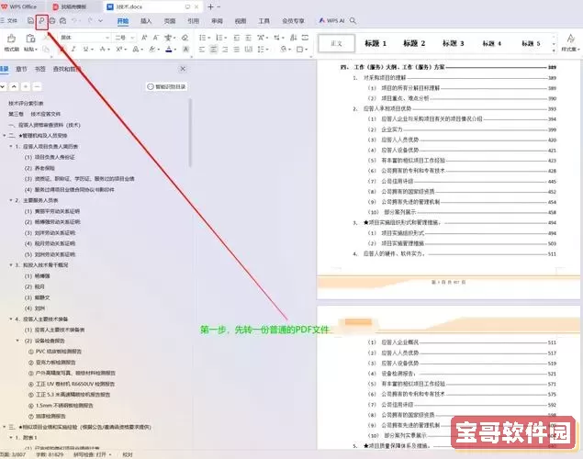Click the font color A swatch

[169, 49]
